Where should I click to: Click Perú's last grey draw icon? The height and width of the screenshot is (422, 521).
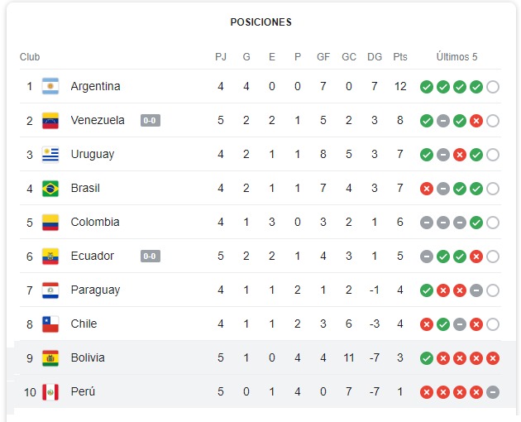[x=493, y=392]
